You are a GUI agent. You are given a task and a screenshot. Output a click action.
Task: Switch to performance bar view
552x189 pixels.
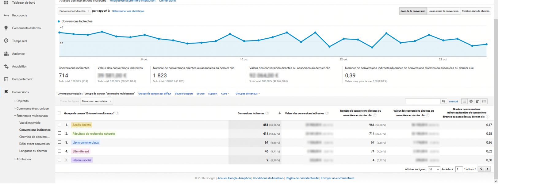pyautogui.click(x=477, y=101)
